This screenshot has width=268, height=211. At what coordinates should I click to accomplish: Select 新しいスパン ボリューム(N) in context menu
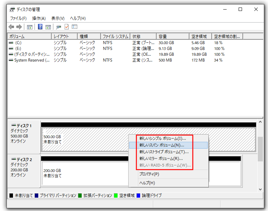pos(162,145)
